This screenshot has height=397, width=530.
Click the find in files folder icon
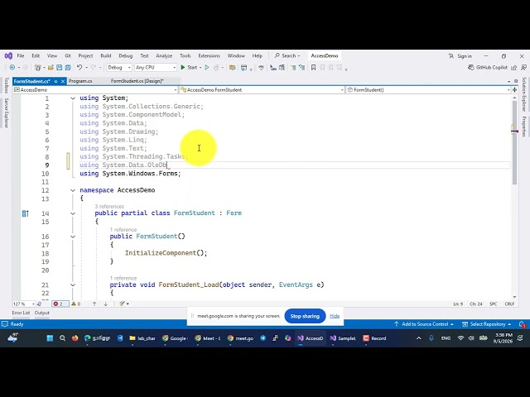click(232, 68)
